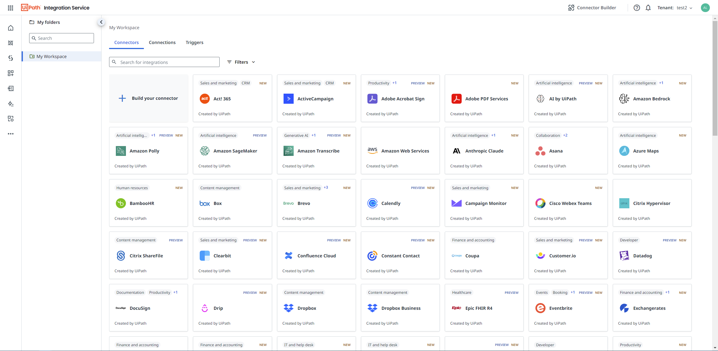Open Adobe PDF Services icon
Image resolution: width=718 pixels, height=351 pixels.
tap(456, 99)
